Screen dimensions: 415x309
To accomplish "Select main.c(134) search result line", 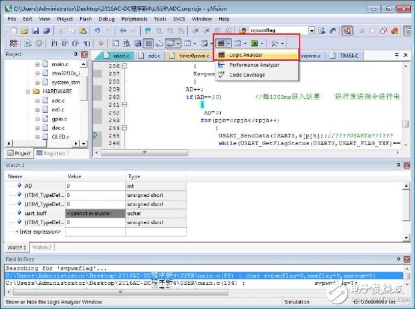I will (x=204, y=283).
